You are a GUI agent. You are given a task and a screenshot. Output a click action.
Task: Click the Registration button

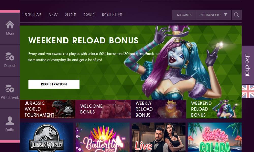click(54, 84)
